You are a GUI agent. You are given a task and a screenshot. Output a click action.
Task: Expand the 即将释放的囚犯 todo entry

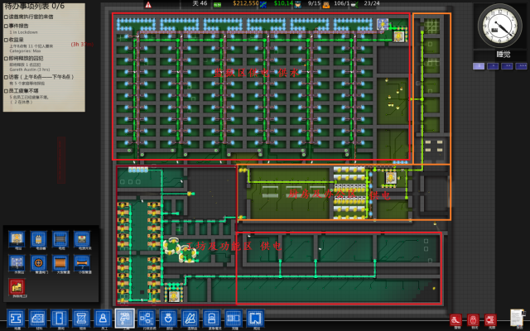click(x=26, y=58)
